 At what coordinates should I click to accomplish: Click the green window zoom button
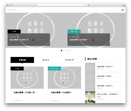pyautogui.click(x=12, y=5)
